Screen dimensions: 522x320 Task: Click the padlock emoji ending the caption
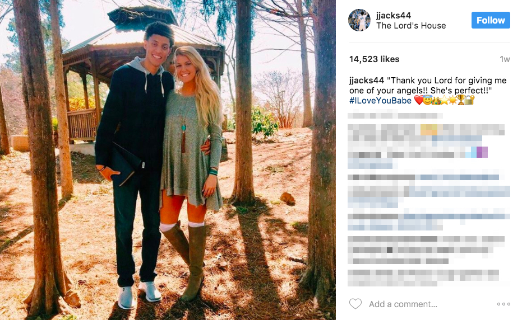coord(469,100)
